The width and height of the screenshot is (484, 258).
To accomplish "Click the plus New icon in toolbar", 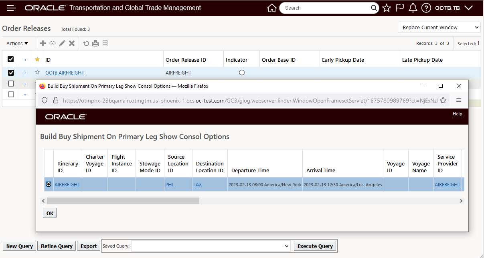I will (43, 43).
